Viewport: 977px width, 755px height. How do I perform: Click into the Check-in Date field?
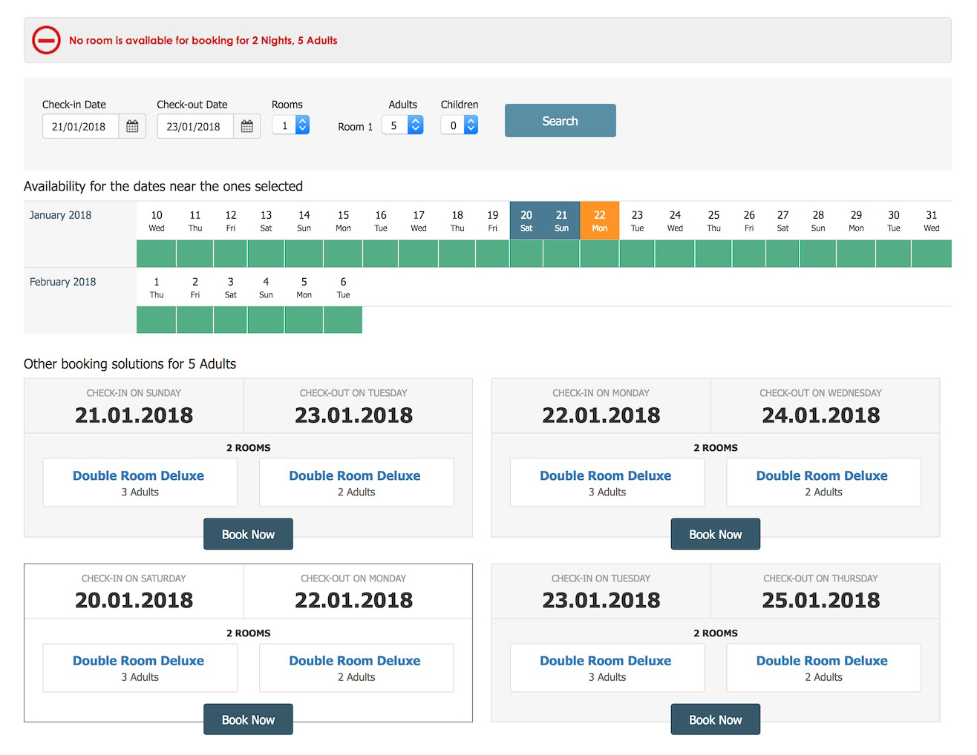[x=80, y=126]
